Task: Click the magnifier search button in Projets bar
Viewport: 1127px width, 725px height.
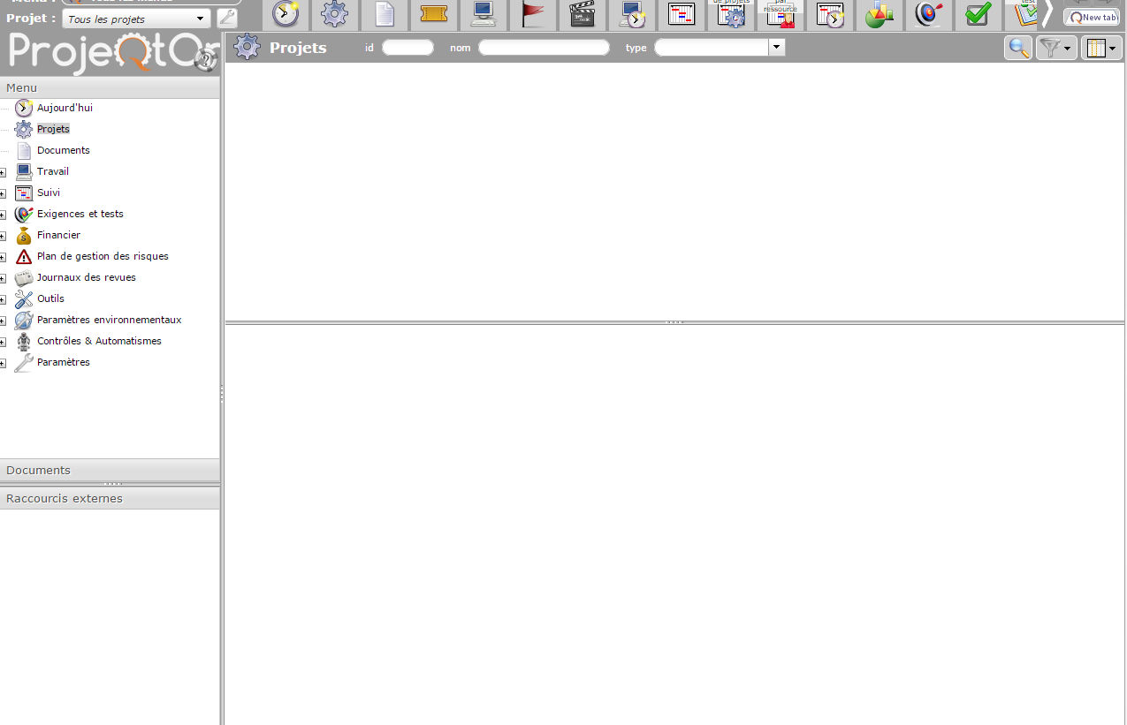Action: (x=1018, y=49)
